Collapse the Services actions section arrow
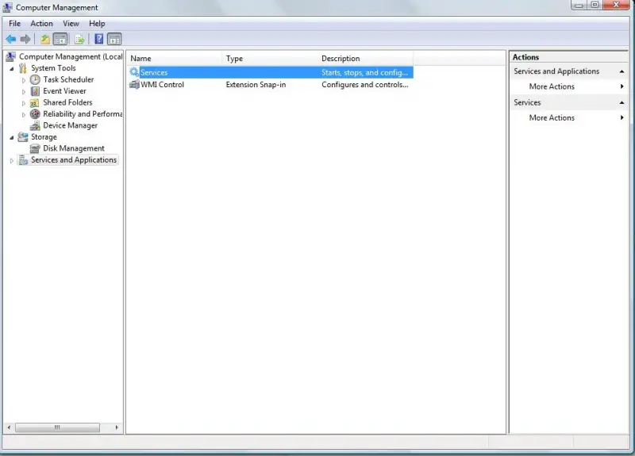 point(622,103)
